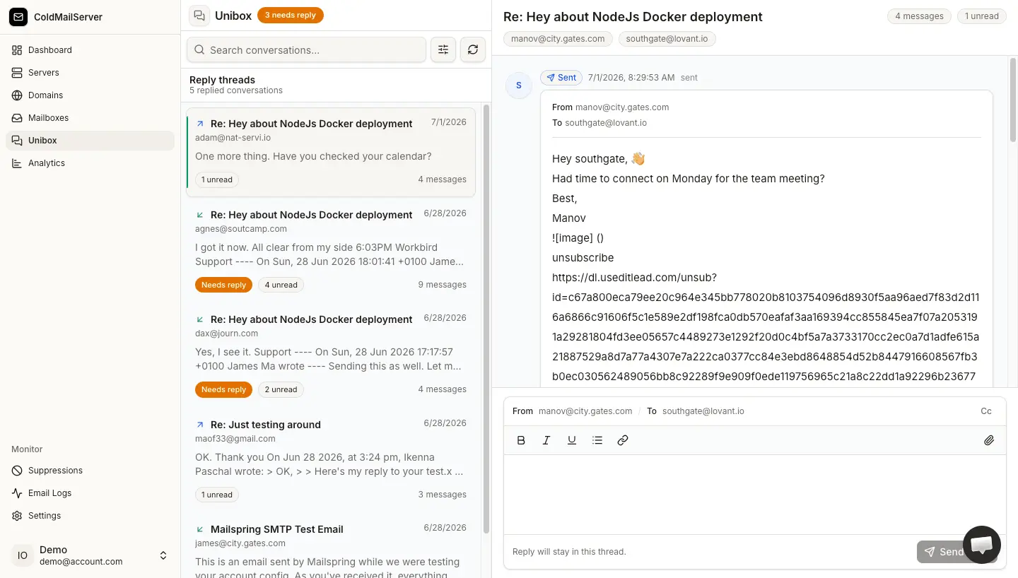Click message pane scrollbar
Viewport: 1018px width, 578px height.
click(1013, 99)
